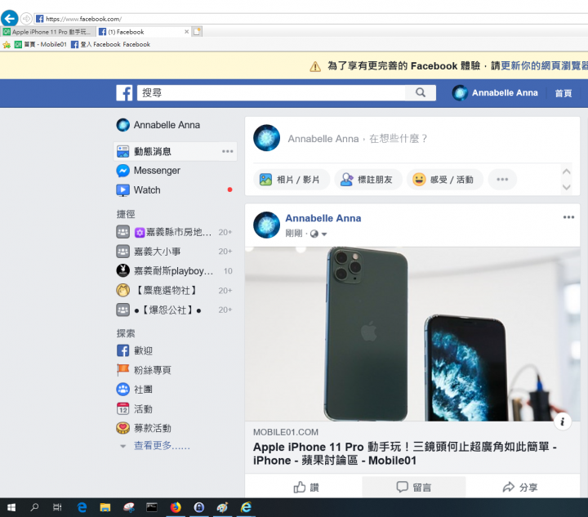Open the 登入 Facebook bookmark
This screenshot has width=588, height=517.
coord(110,45)
